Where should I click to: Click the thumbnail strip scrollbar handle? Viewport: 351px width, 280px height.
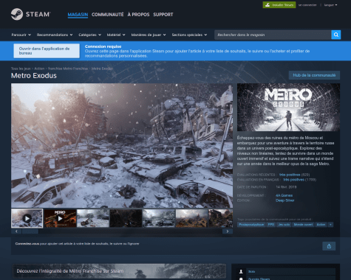click(x=30, y=231)
